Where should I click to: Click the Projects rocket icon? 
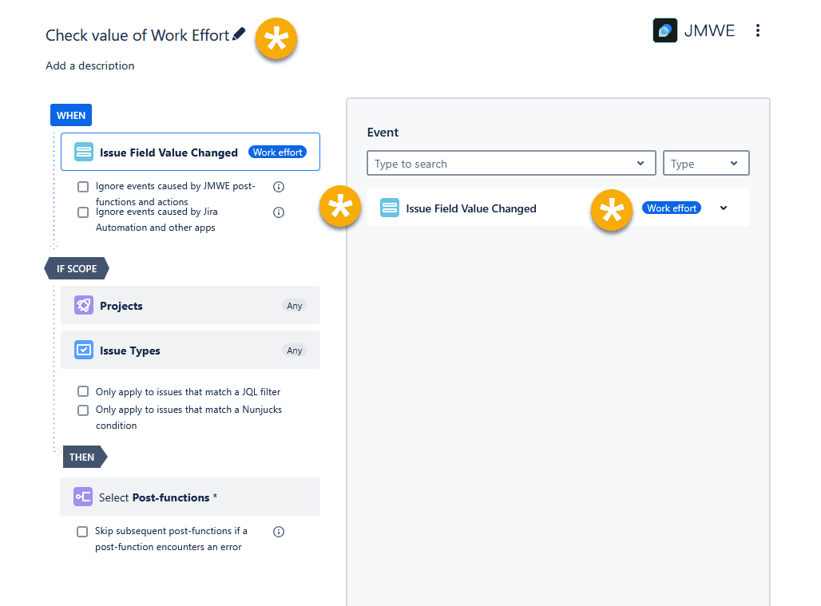(83, 306)
